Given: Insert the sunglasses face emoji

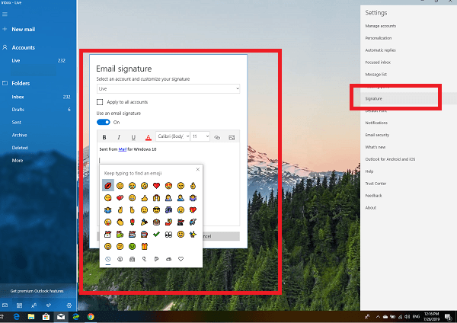Looking at the screenshot, I should (156, 210).
